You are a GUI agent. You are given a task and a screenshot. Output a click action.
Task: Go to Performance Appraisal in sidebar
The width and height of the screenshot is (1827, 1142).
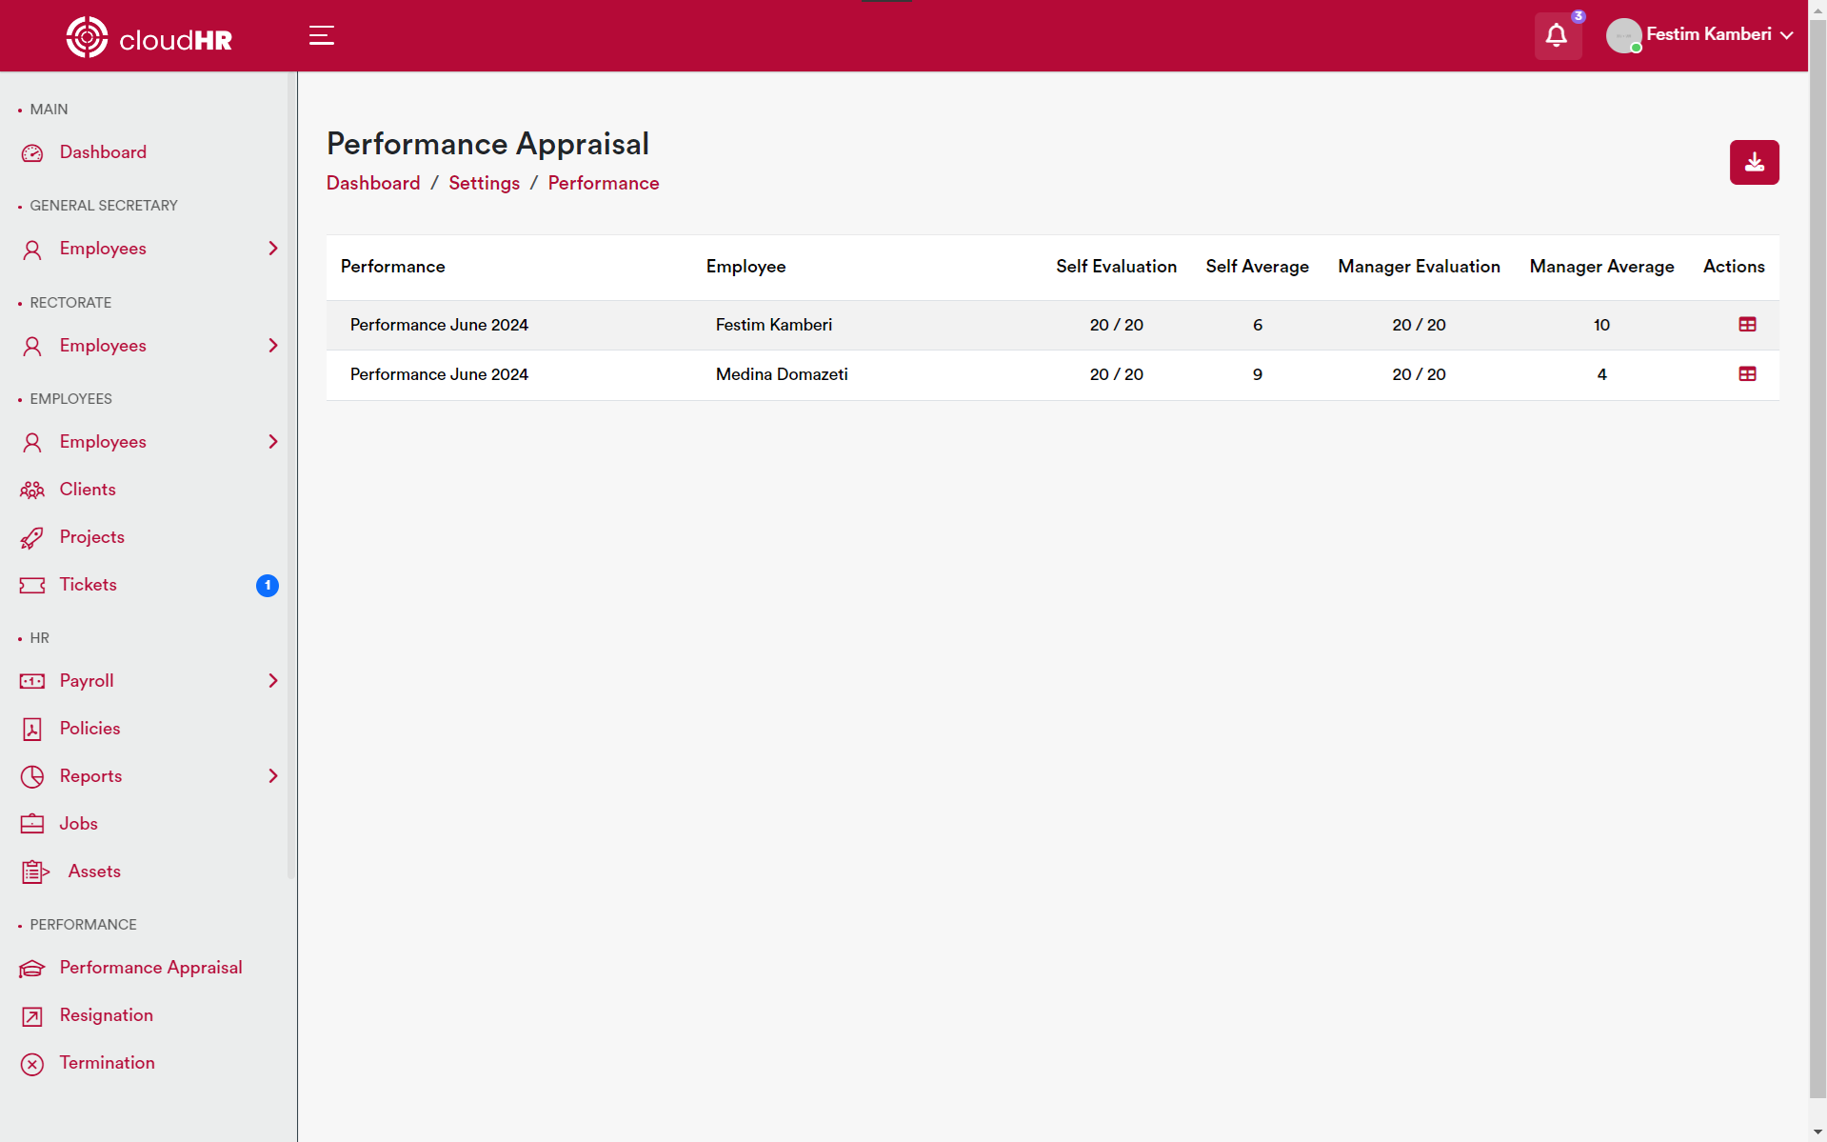pos(150,968)
